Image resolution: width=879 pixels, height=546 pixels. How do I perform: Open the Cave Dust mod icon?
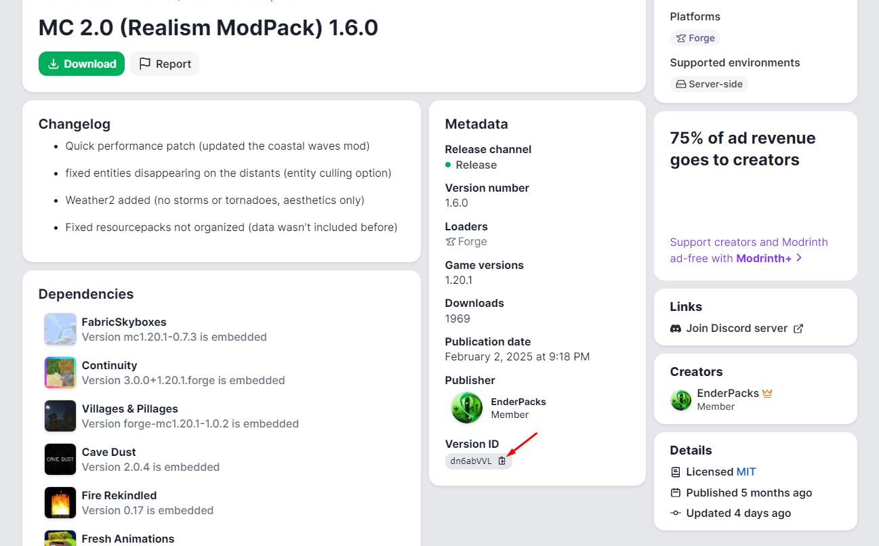point(60,459)
